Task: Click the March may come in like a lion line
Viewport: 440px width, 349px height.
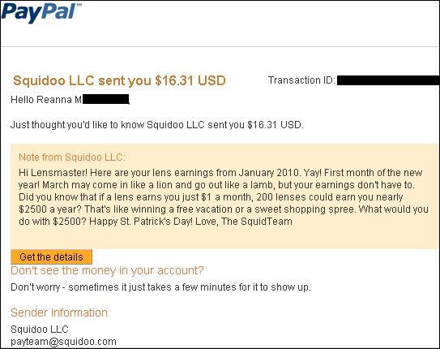Action: click(216, 185)
